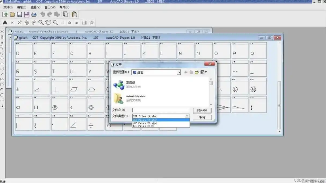This screenshot has height=183, width=326.
Task: Open the 帮助(H) menu
Action: pyautogui.click(x=65, y=7)
